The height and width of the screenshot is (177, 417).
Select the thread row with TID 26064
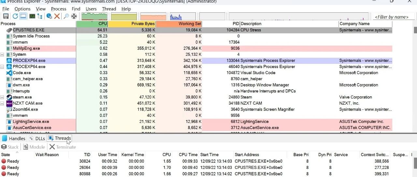pyautogui.click(x=206, y=168)
